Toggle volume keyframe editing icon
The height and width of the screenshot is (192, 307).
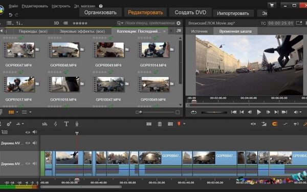(x=286, y=124)
